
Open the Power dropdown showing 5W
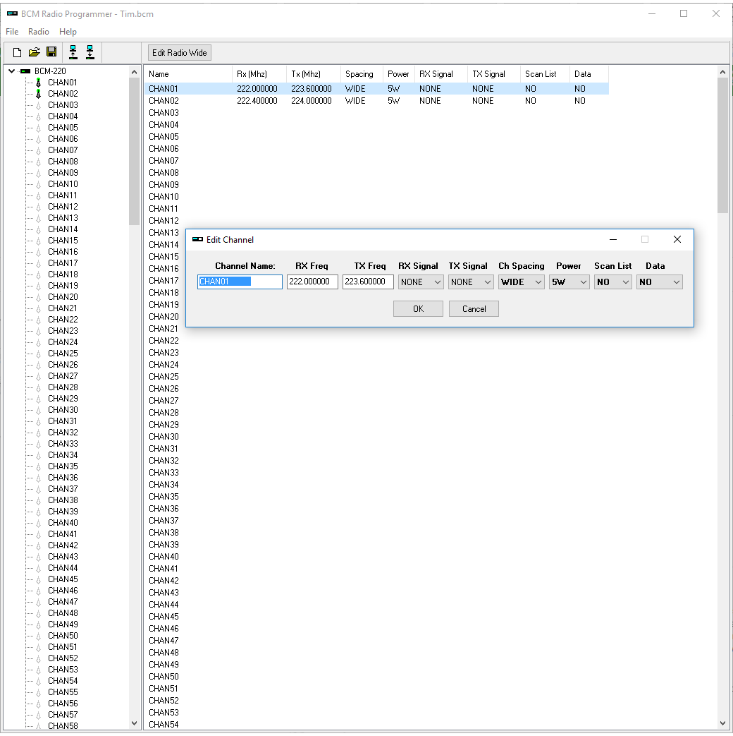569,282
